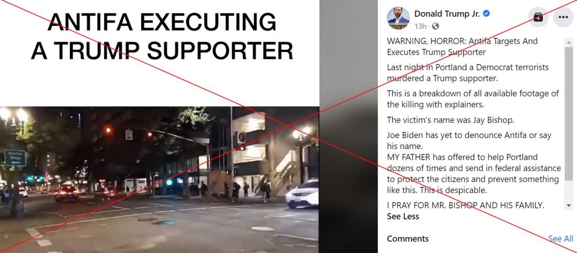Viewport: 577px width, 253px height.
Task: Open Donald Trump Jr. profile avatar
Action: [x=398, y=18]
